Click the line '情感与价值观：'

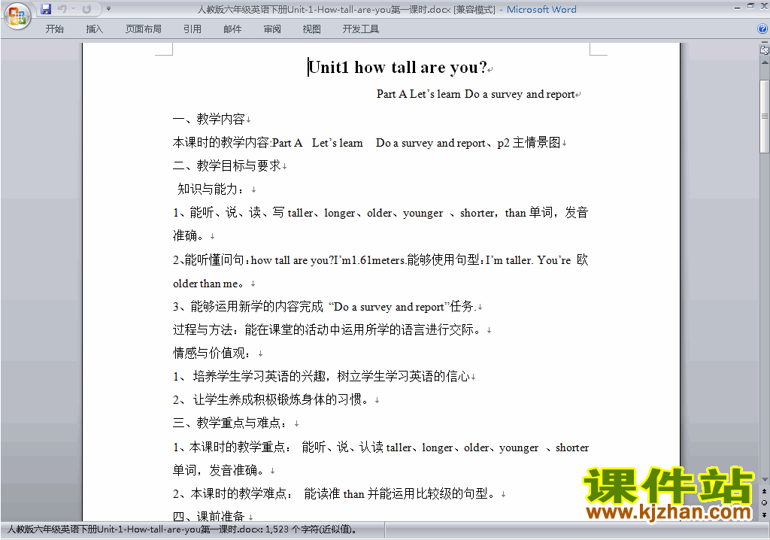coord(213,353)
